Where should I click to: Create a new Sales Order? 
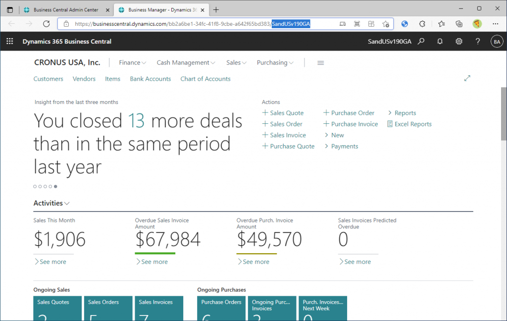click(x=282, y=124)
